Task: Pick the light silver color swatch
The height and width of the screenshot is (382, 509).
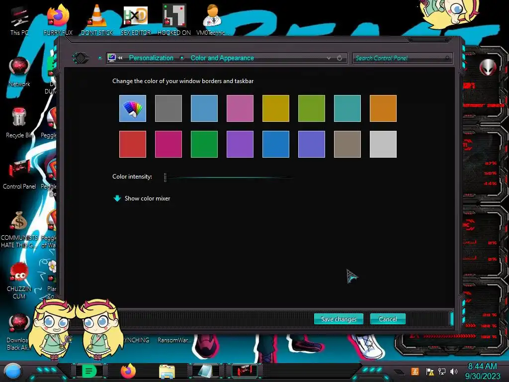Action: coord(383,144)
